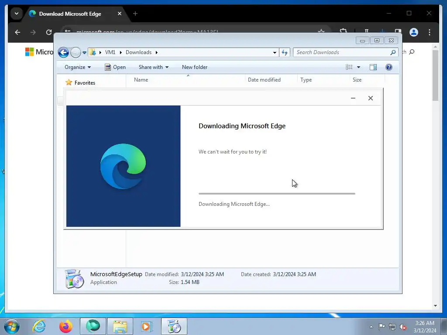
Task: Click the VM1 breadcrumb in address bar
Action: (110, 52)
